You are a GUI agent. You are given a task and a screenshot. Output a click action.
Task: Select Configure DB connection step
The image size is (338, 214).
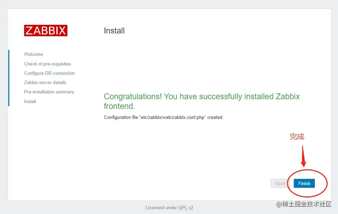49,73
